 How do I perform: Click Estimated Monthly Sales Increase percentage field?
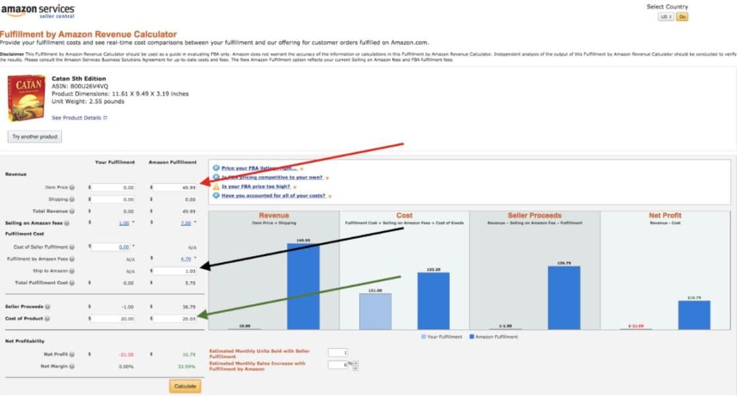338,365
